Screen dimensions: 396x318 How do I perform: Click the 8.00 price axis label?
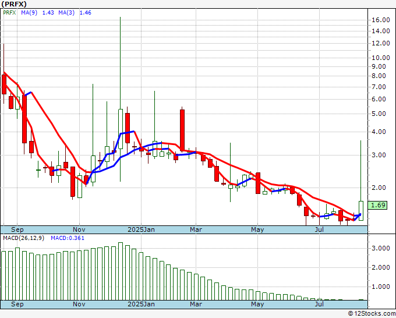[x=379, y=76]
